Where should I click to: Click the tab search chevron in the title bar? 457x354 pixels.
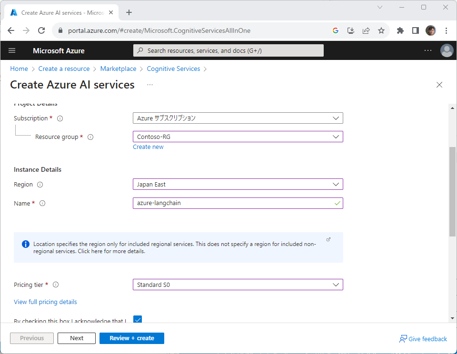pyautogui.click(x=380, y=7)
